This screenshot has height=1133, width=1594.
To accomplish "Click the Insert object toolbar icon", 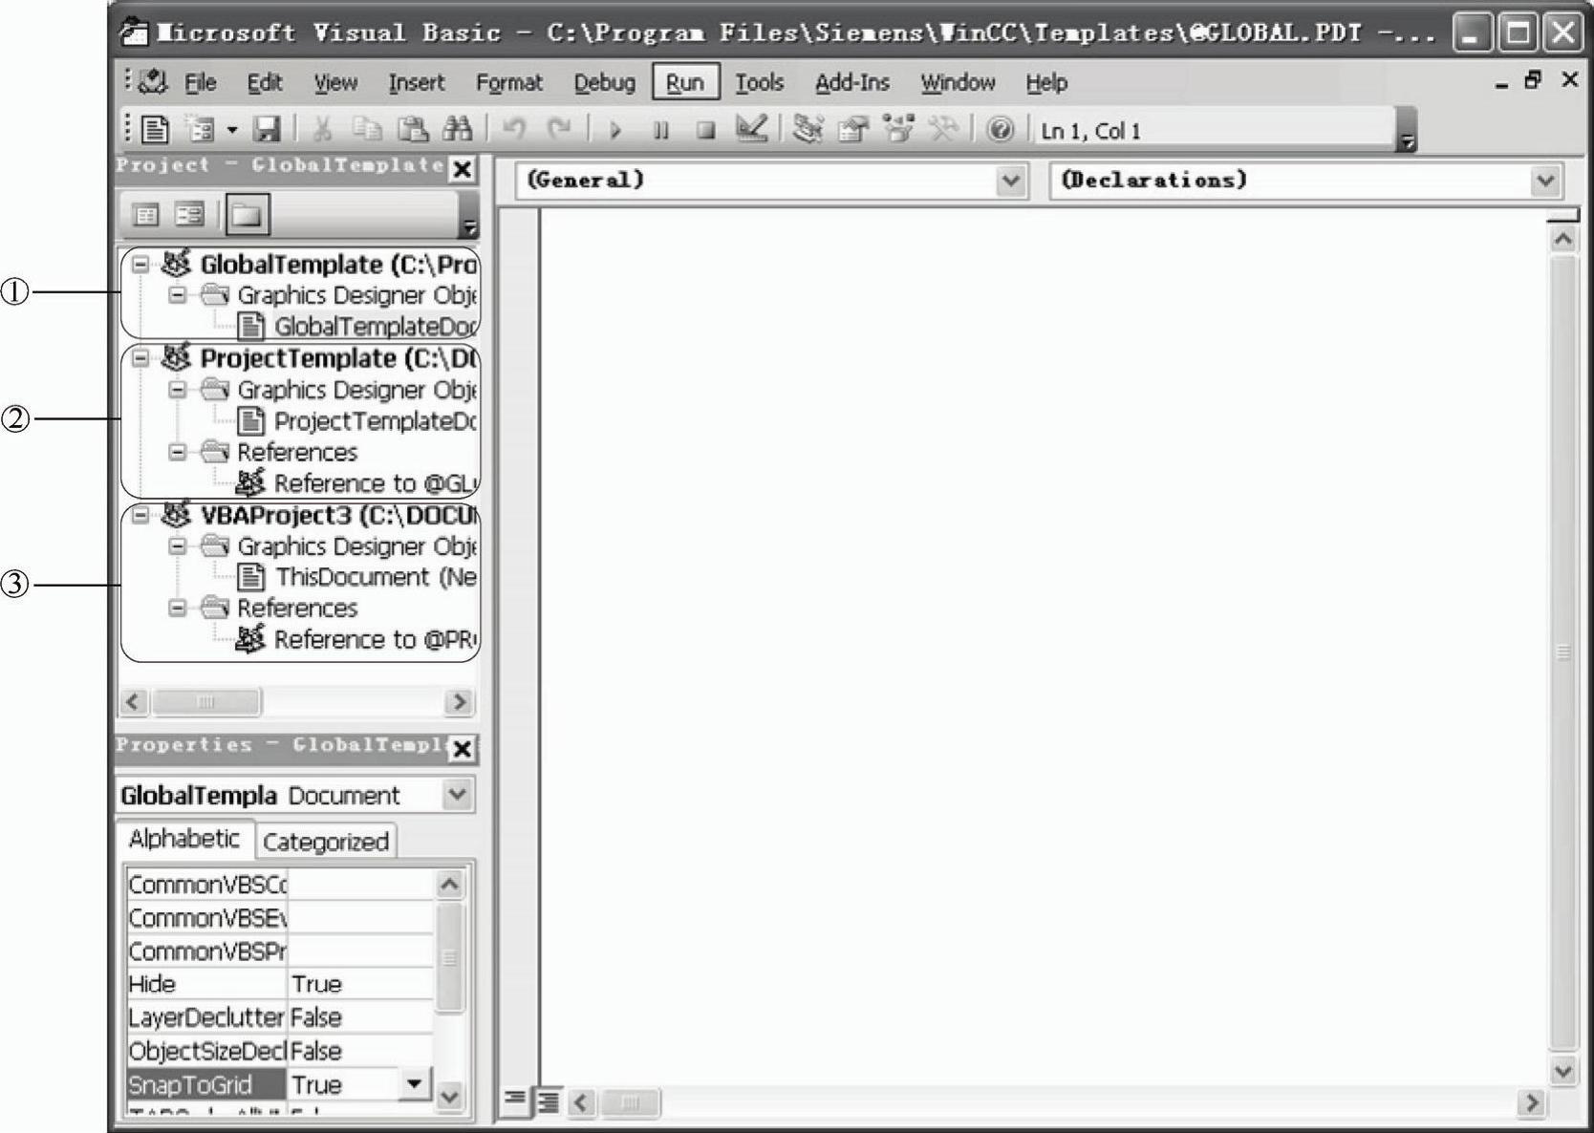I will (200, 129).
